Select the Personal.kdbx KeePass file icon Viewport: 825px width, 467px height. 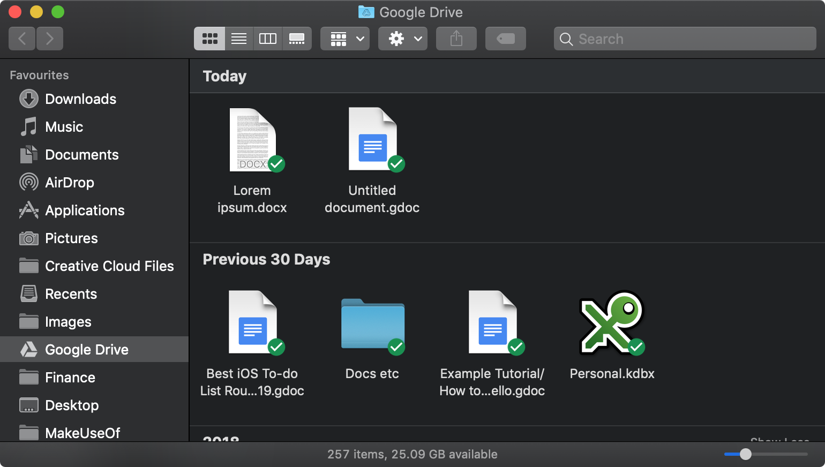coord(612,322)
